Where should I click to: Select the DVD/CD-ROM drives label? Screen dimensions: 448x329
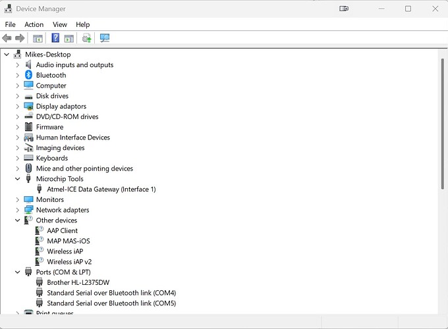point(67,116)
